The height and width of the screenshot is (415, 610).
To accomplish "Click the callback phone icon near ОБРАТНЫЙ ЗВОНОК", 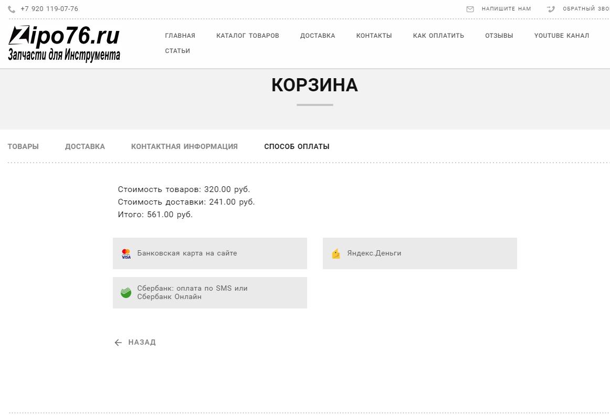I will 550,8.
